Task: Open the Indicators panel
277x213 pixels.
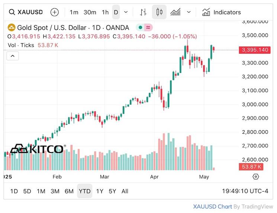Action: click(x=222, y=12)
